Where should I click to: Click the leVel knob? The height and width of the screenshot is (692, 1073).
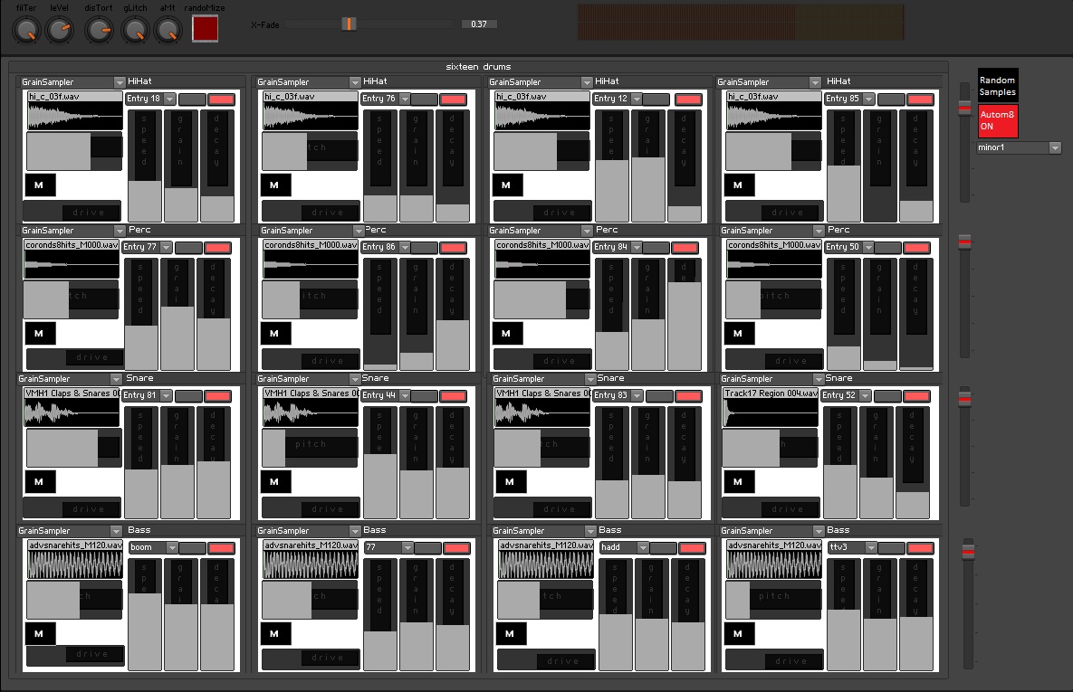tap(60, 30)
